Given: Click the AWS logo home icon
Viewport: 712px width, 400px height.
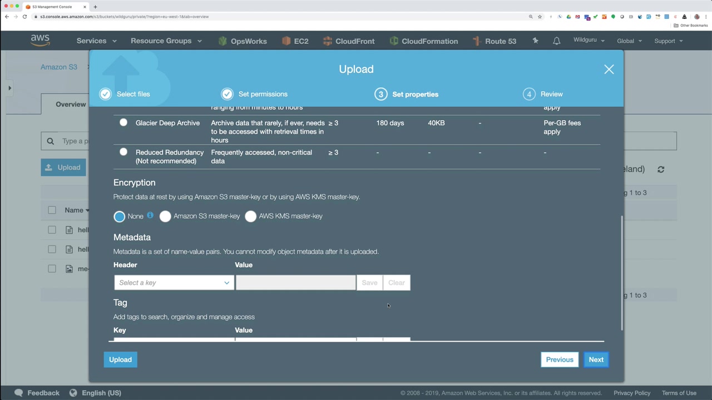Looking at the screenshot, I should pyautogui.click(x=40, y=41).
